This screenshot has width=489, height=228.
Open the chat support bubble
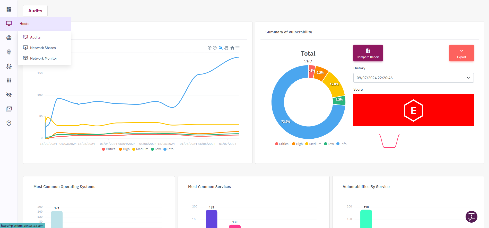point(471,217)
